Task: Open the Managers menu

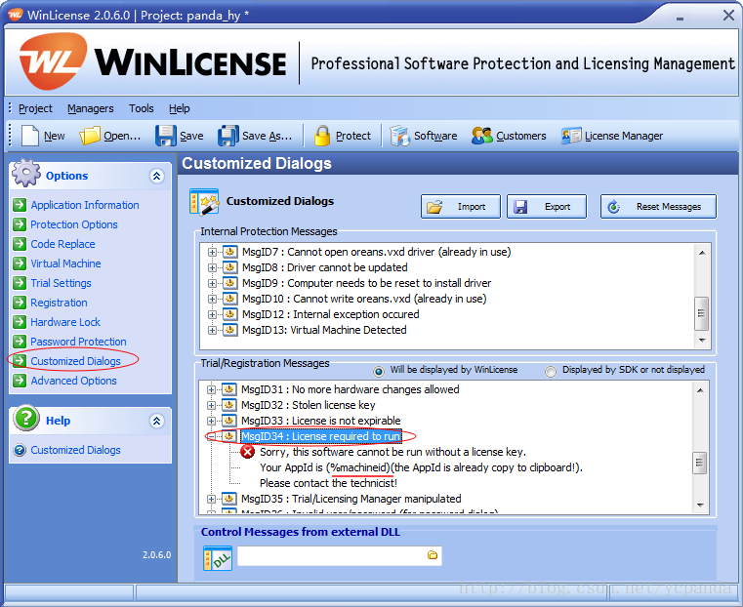Action: pyautogui.click(x=91, y=108)
